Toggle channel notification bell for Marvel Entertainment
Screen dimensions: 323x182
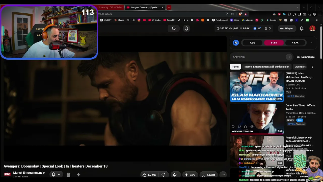pos(56,175)
